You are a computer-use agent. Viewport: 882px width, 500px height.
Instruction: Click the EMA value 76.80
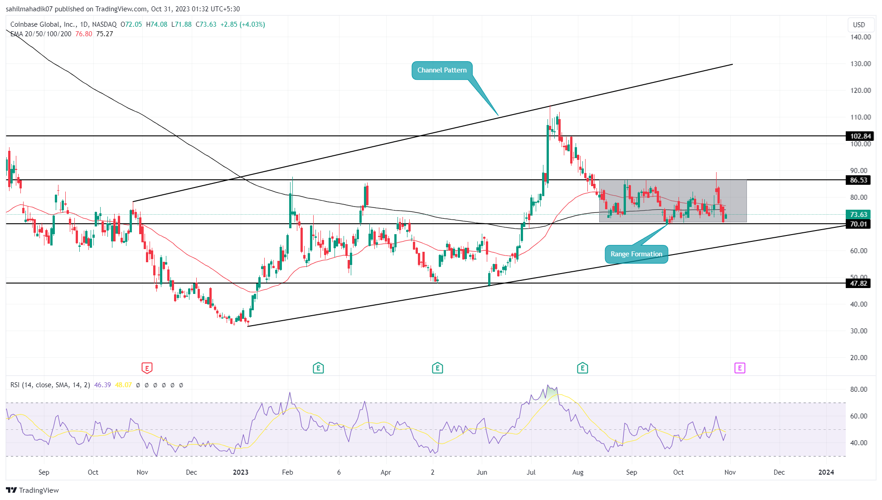click(x=83, y=34)
